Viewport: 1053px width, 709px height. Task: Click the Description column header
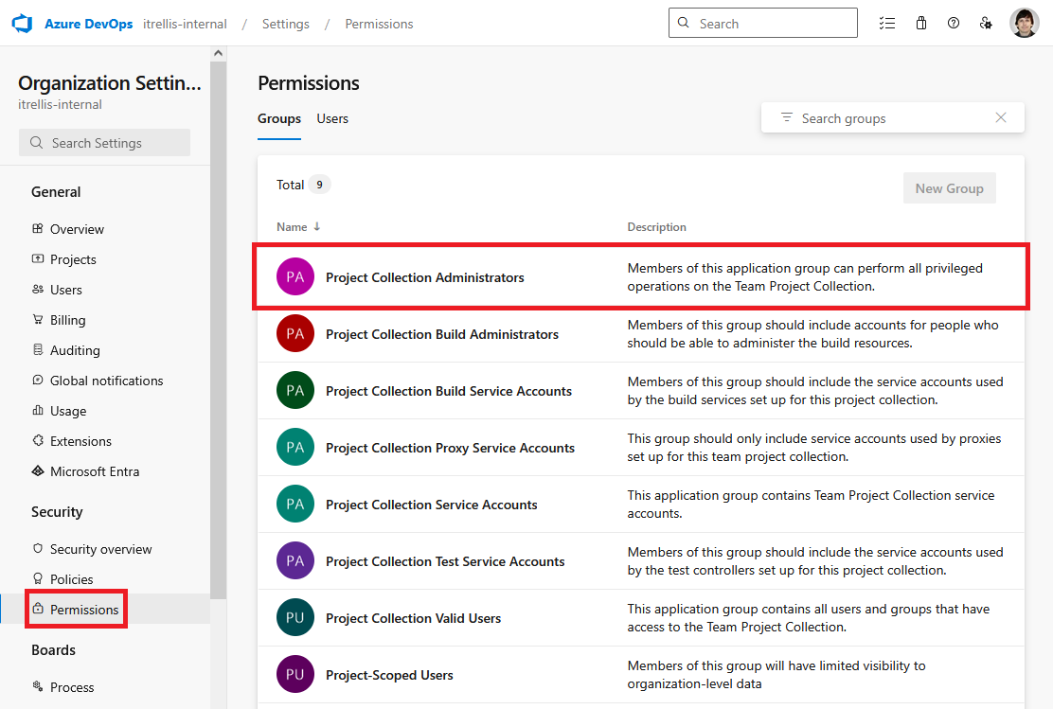(656, 227)
